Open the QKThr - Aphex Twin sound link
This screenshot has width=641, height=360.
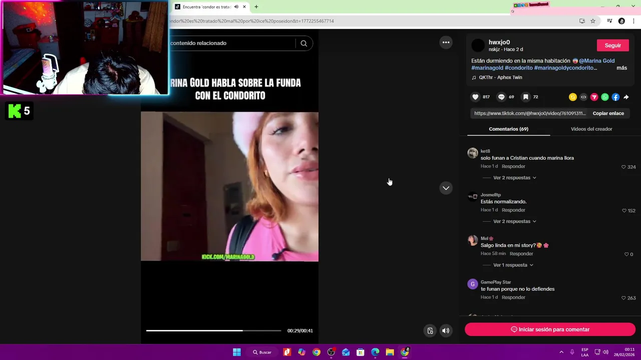pyautogui.click(x=497, y=77)
